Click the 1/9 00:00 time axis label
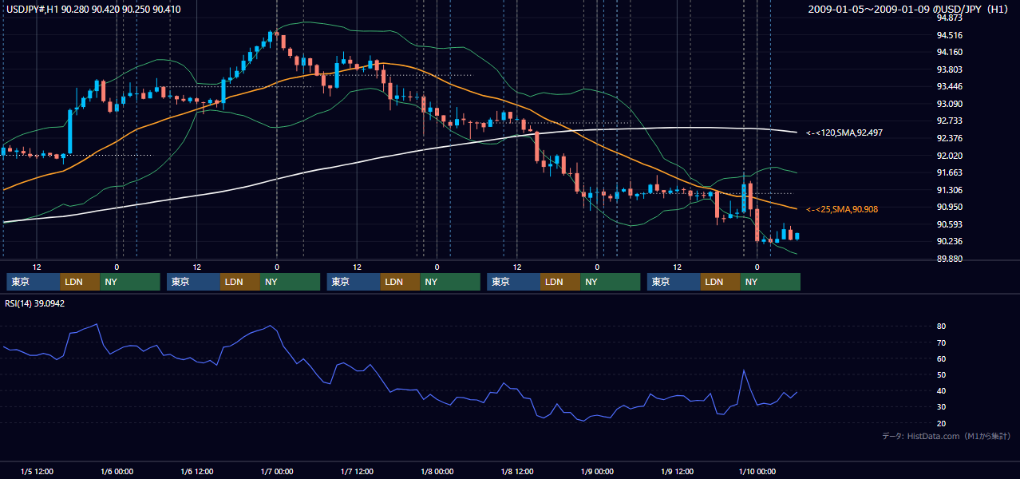Viewport: 1020px width, 479px height. point(597,471)
